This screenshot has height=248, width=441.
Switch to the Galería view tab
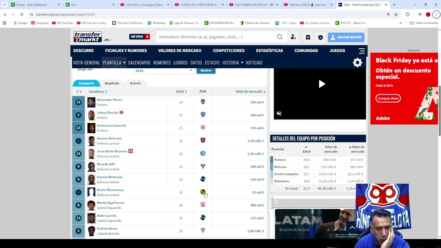(135, 83)
